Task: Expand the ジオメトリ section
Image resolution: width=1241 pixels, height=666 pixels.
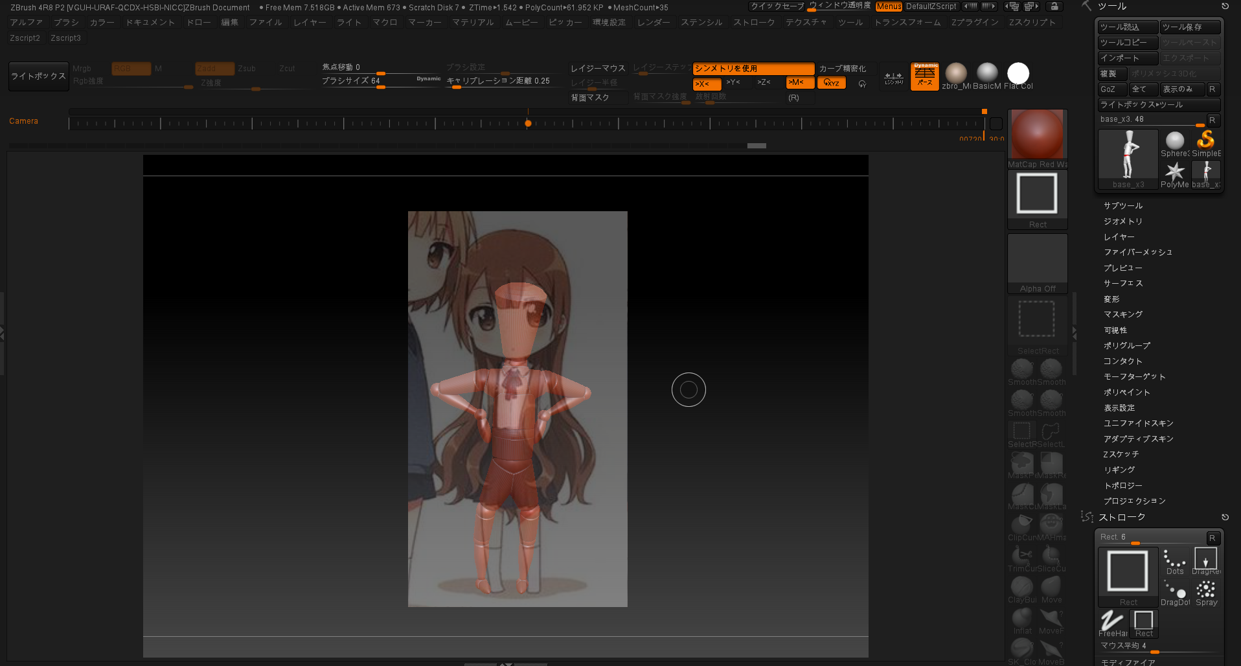Action: pyautogui.click(x=1123, y=221)
